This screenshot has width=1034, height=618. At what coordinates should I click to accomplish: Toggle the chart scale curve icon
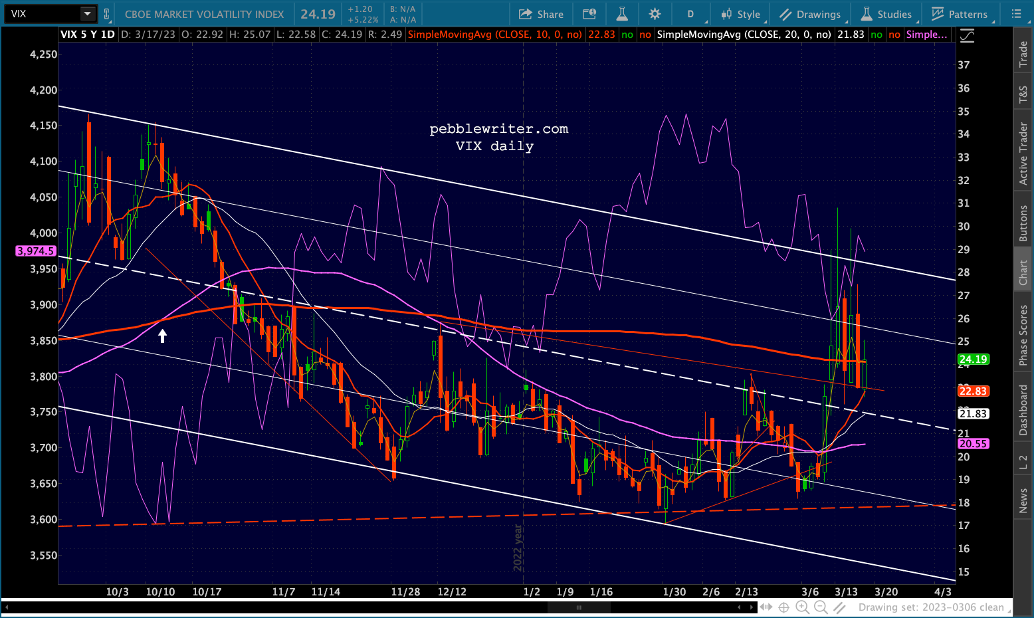(968, 36)
